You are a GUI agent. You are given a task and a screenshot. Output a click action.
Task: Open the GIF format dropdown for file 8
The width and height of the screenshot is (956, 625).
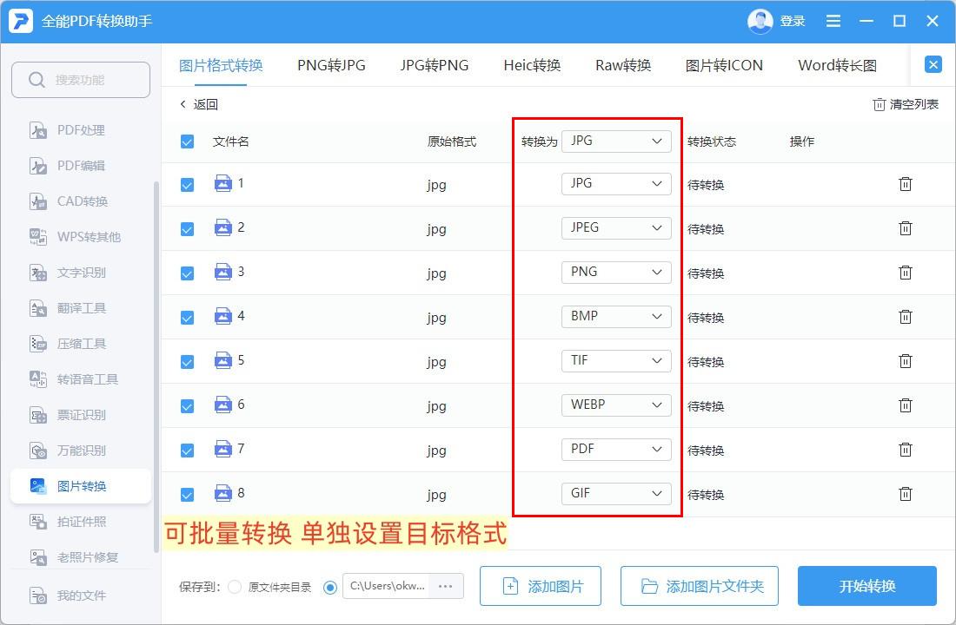[x=616, y=493]
